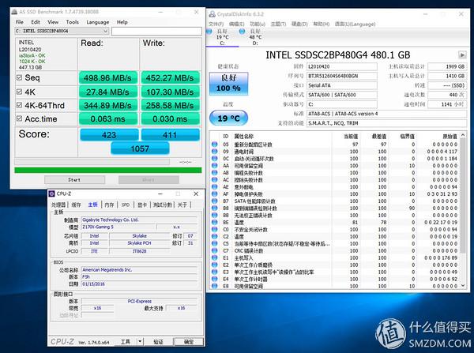Select drive C: status orb 19 °C
Image resolution: width=474 pixels, height=353 pixels.
coord(209,32)
